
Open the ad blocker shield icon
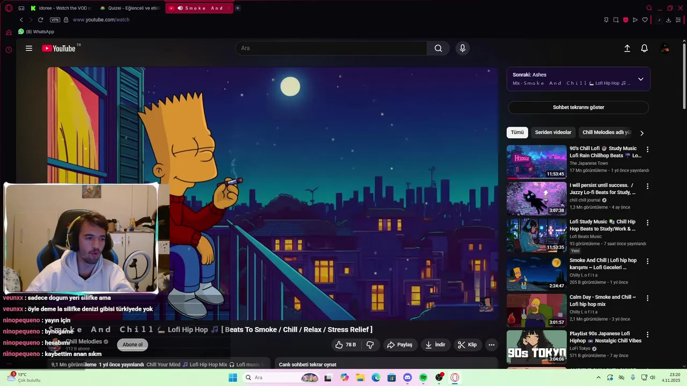point(625,20)
